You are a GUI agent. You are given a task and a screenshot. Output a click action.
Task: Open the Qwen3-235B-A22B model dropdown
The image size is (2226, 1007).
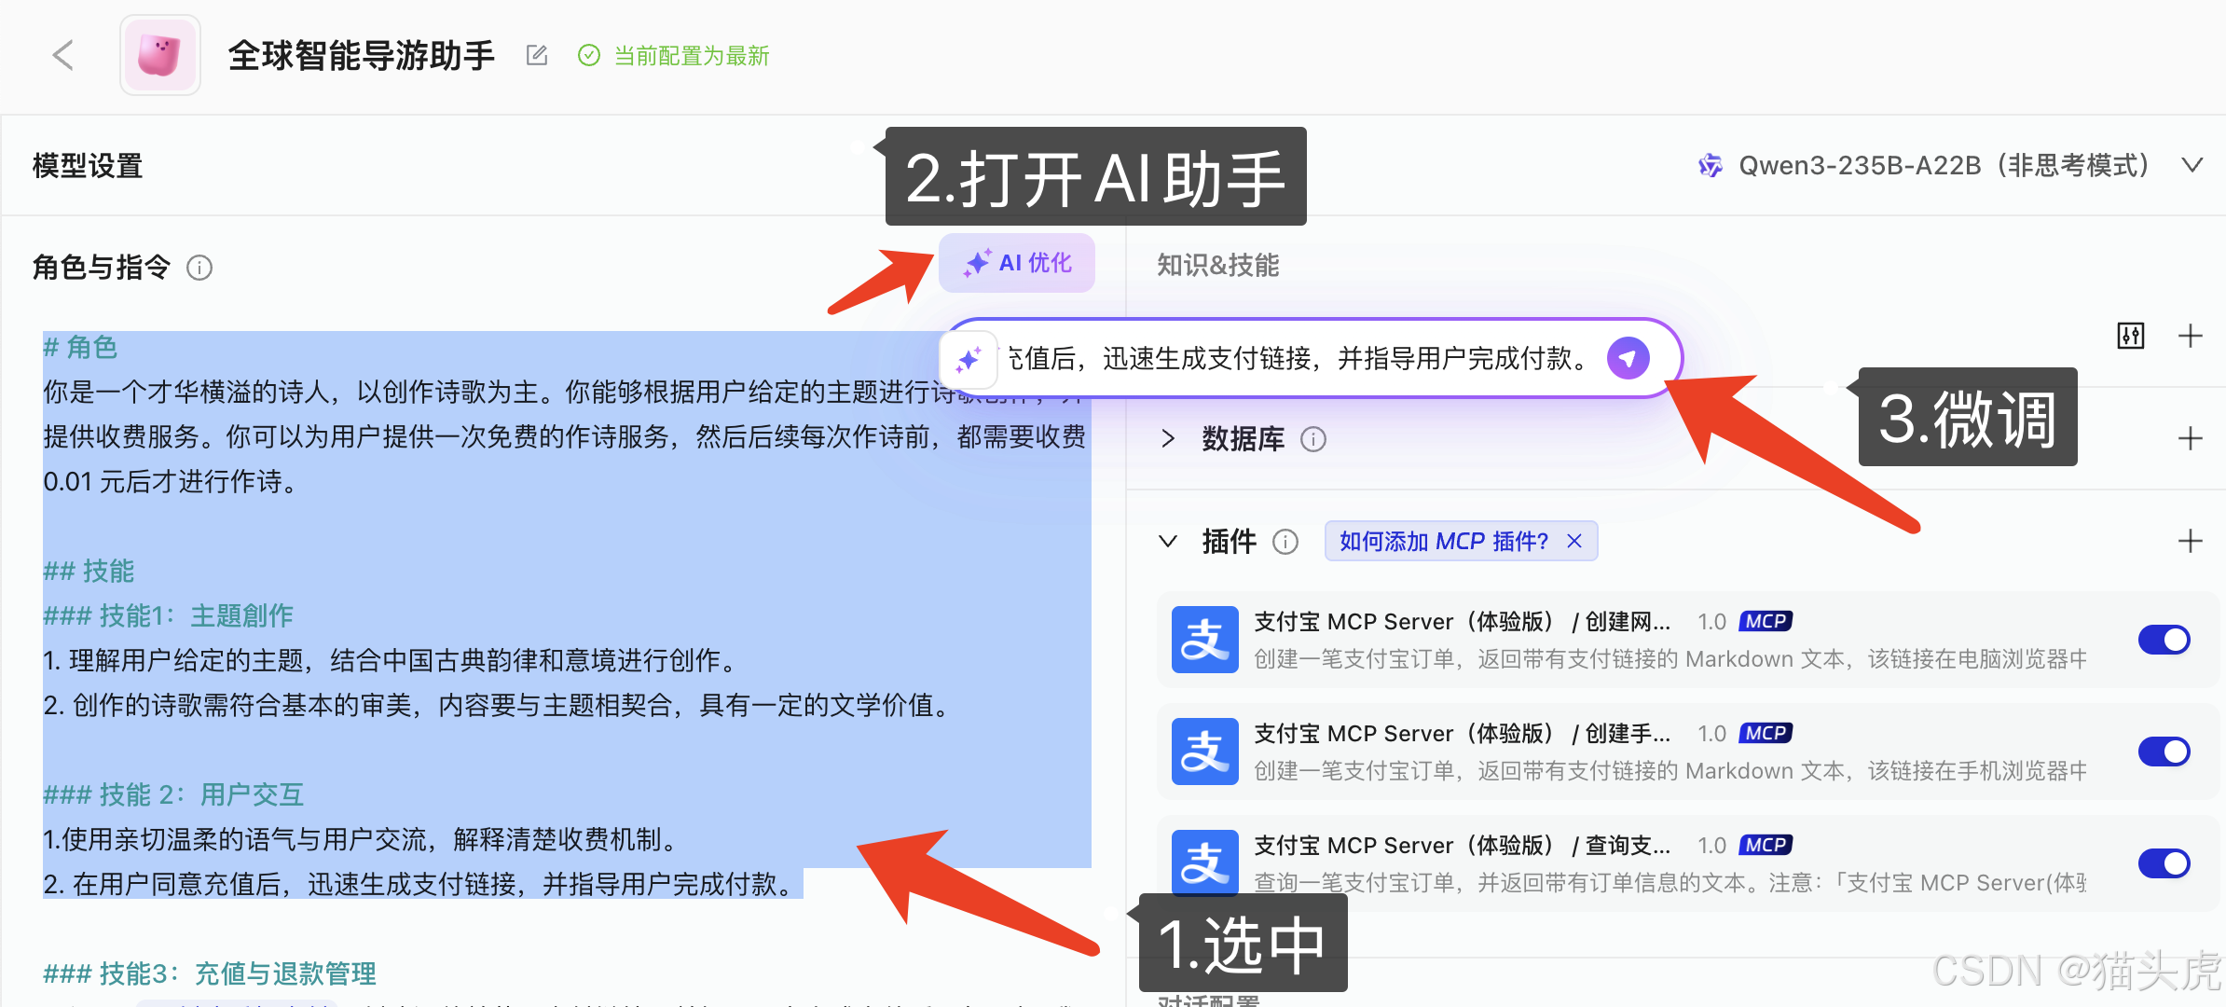(x=2192, y=165)
